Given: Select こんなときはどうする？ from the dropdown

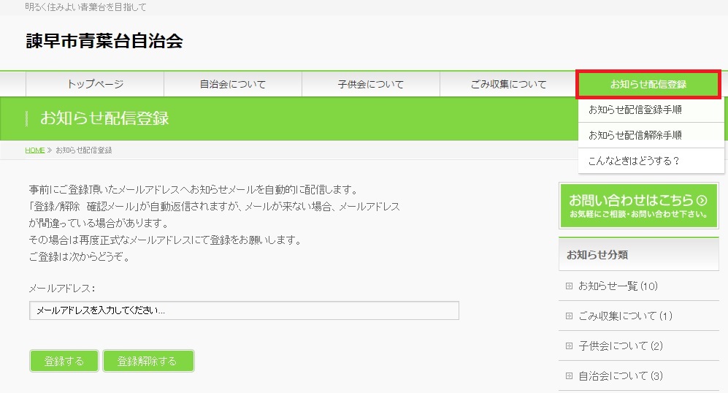Looking at the screenshot, I should (633, 161).
